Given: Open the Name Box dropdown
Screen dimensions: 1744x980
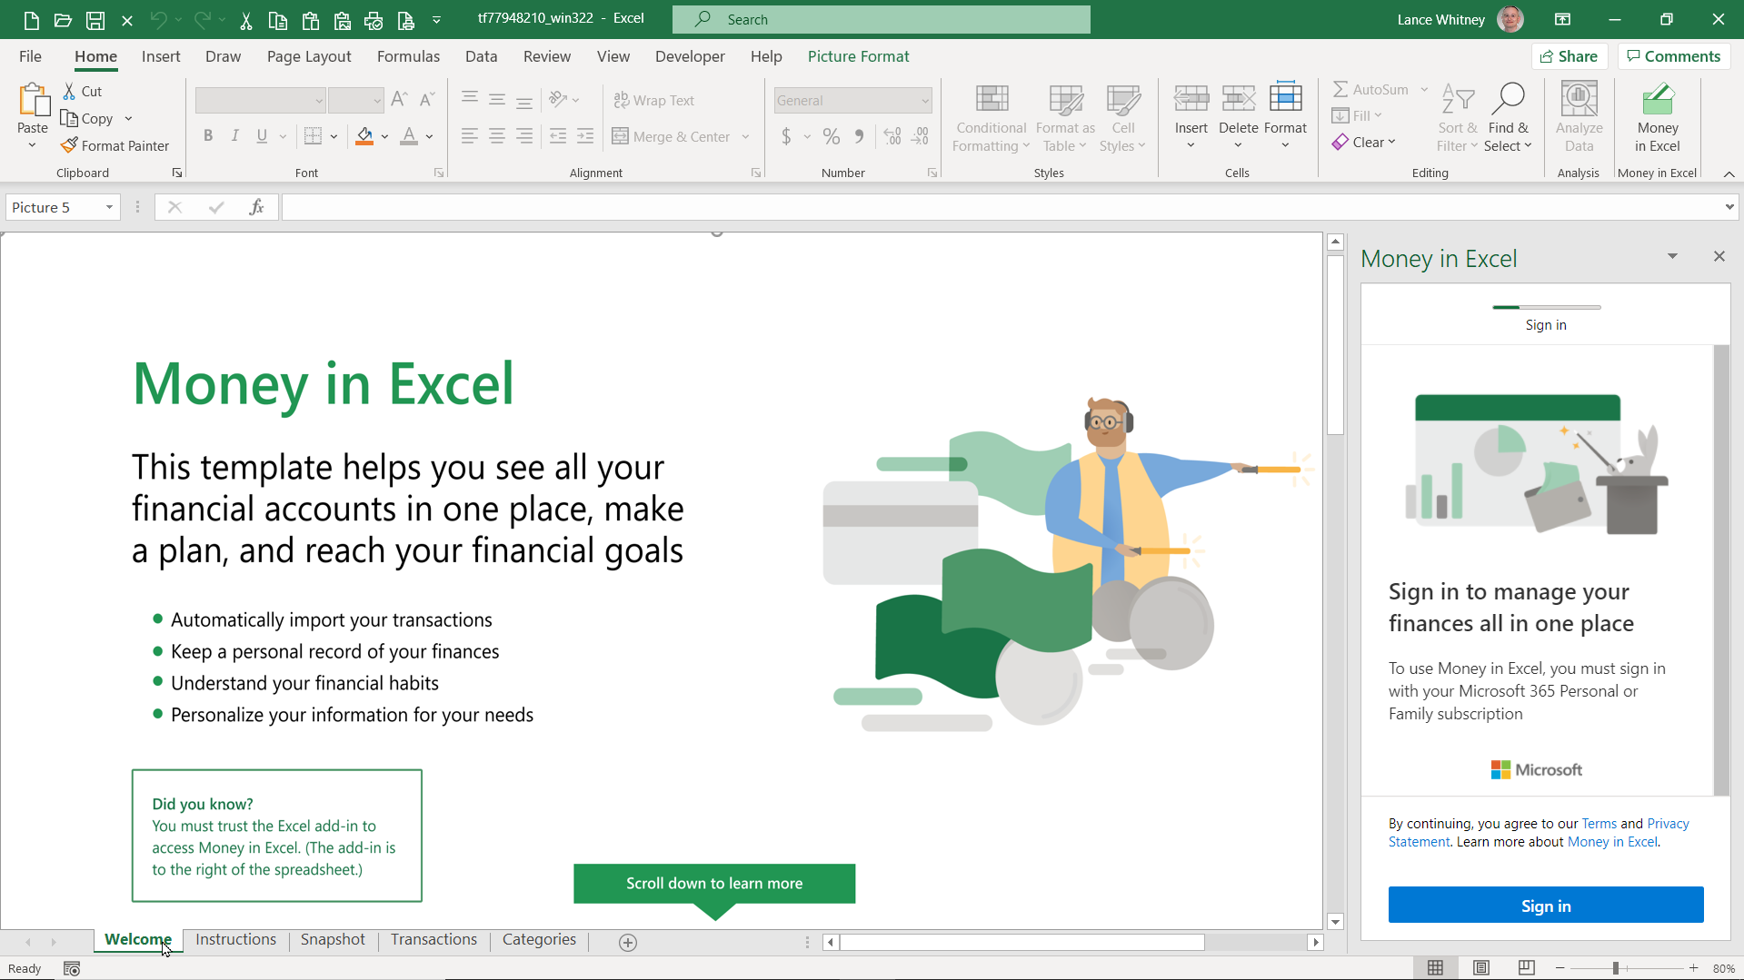Looking at the screenshot, I should 109,207.
